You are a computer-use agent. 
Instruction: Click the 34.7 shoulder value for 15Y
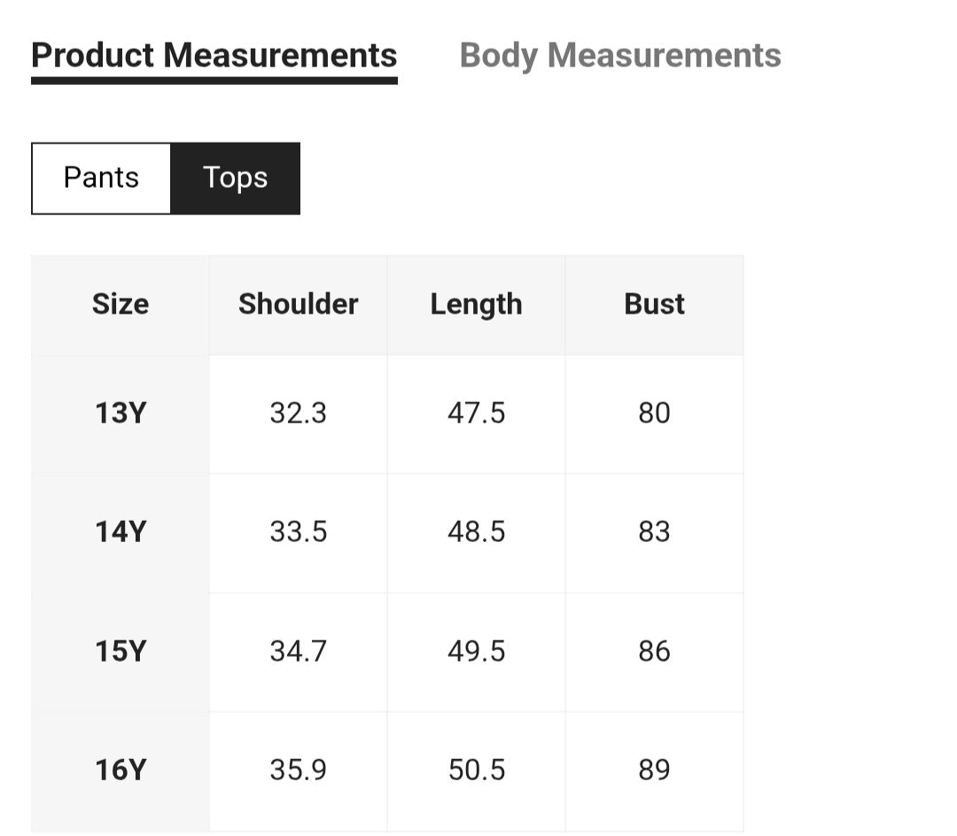298,652
